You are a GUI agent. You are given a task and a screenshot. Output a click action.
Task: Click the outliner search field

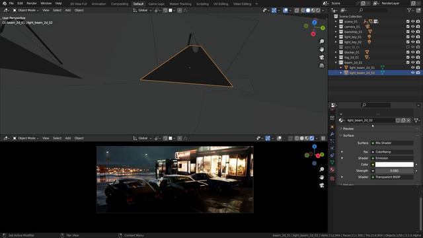tap(373, 11)
